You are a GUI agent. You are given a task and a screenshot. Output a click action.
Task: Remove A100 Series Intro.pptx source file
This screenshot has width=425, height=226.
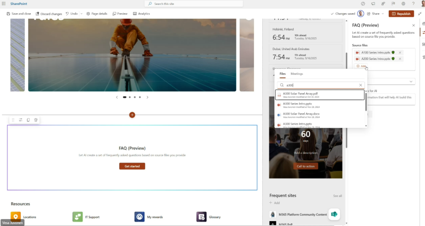(x=400, y=53)
